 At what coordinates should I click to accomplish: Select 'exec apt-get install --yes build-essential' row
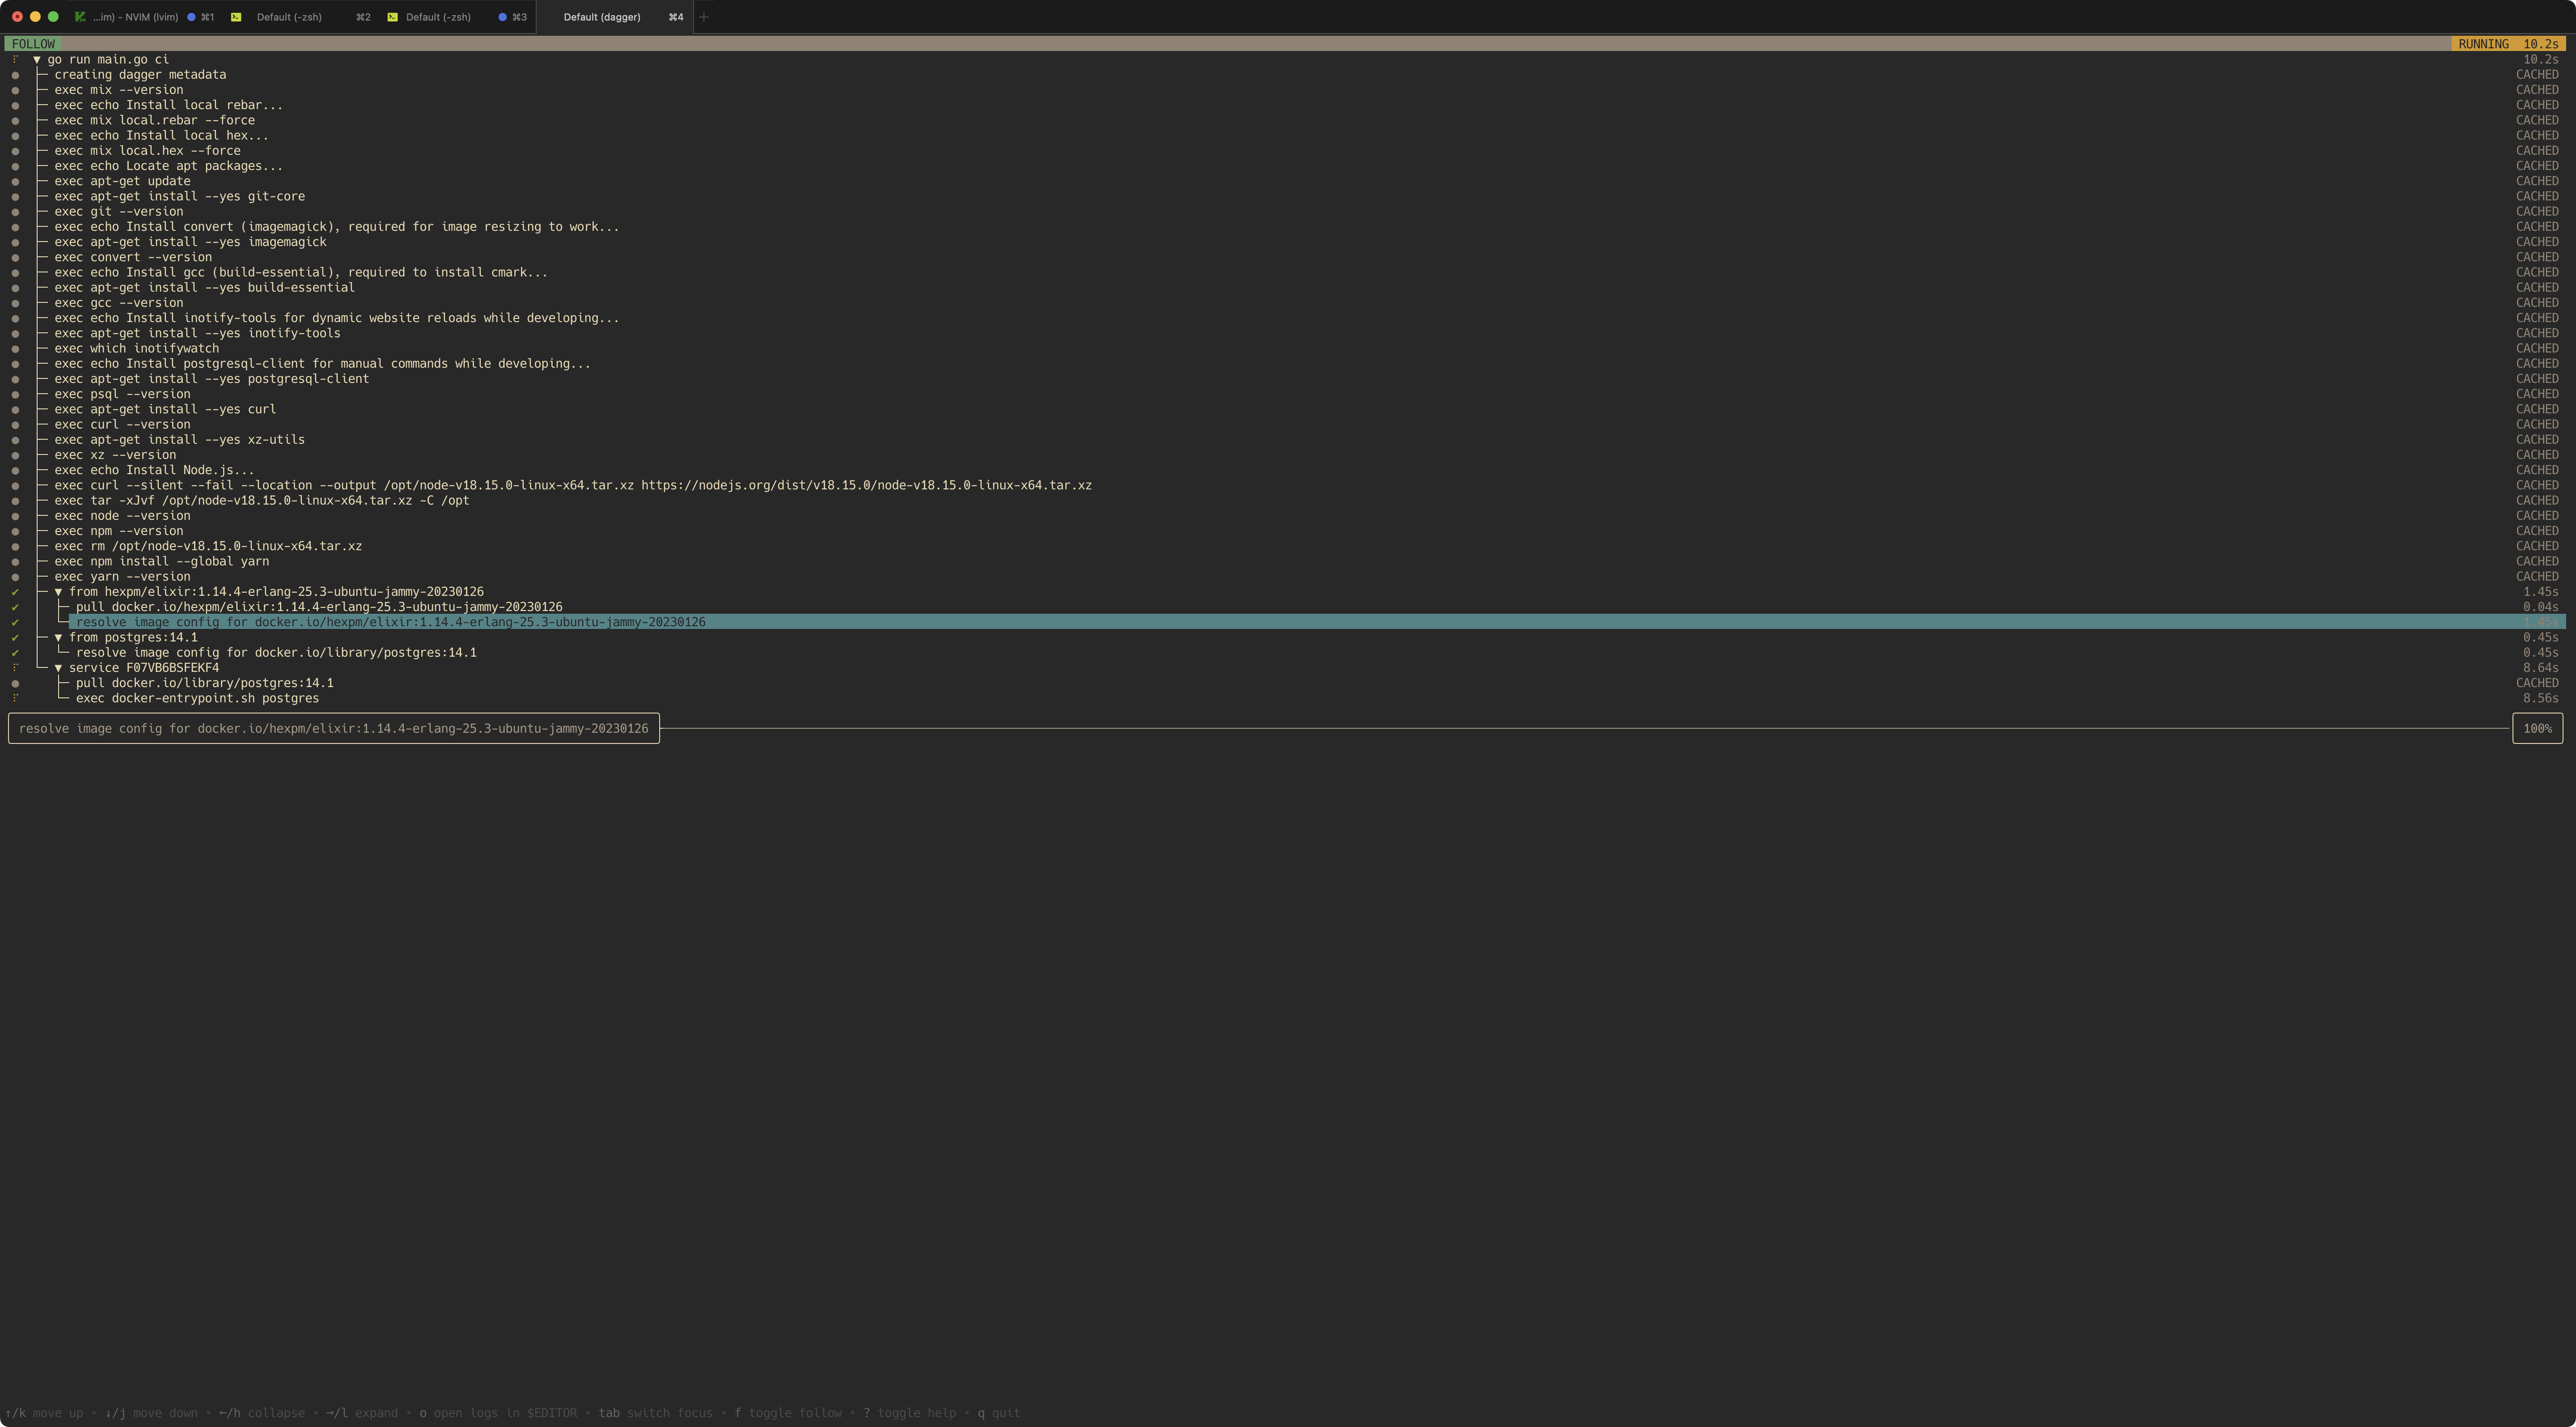point(1285,288)
